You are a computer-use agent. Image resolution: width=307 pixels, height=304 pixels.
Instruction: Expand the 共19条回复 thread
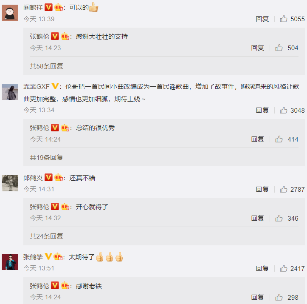pyautogui.click(x=46, y=157)
